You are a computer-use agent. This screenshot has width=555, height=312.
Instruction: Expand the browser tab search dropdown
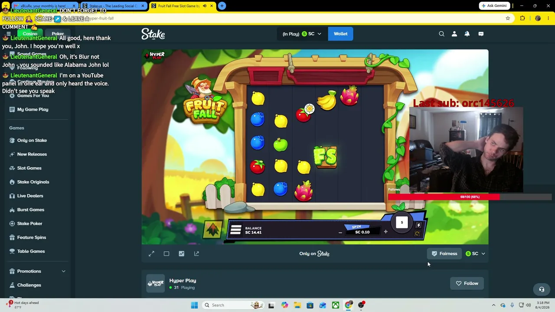pos(6,6)
